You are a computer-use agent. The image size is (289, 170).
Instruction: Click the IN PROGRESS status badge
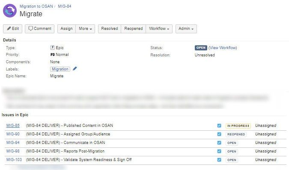238,126
